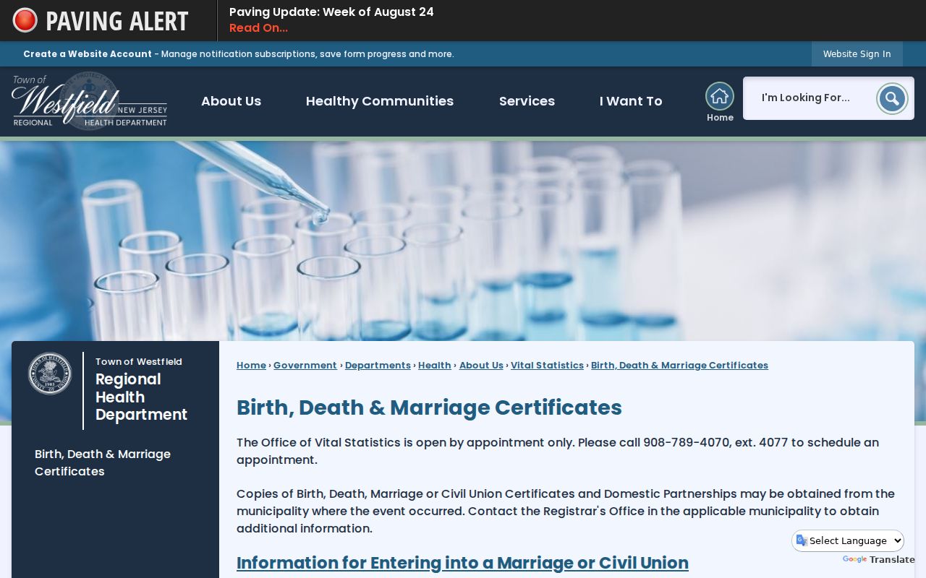Click the Home icon in the header
Screen dimensions: 926x578
point(720,97)
